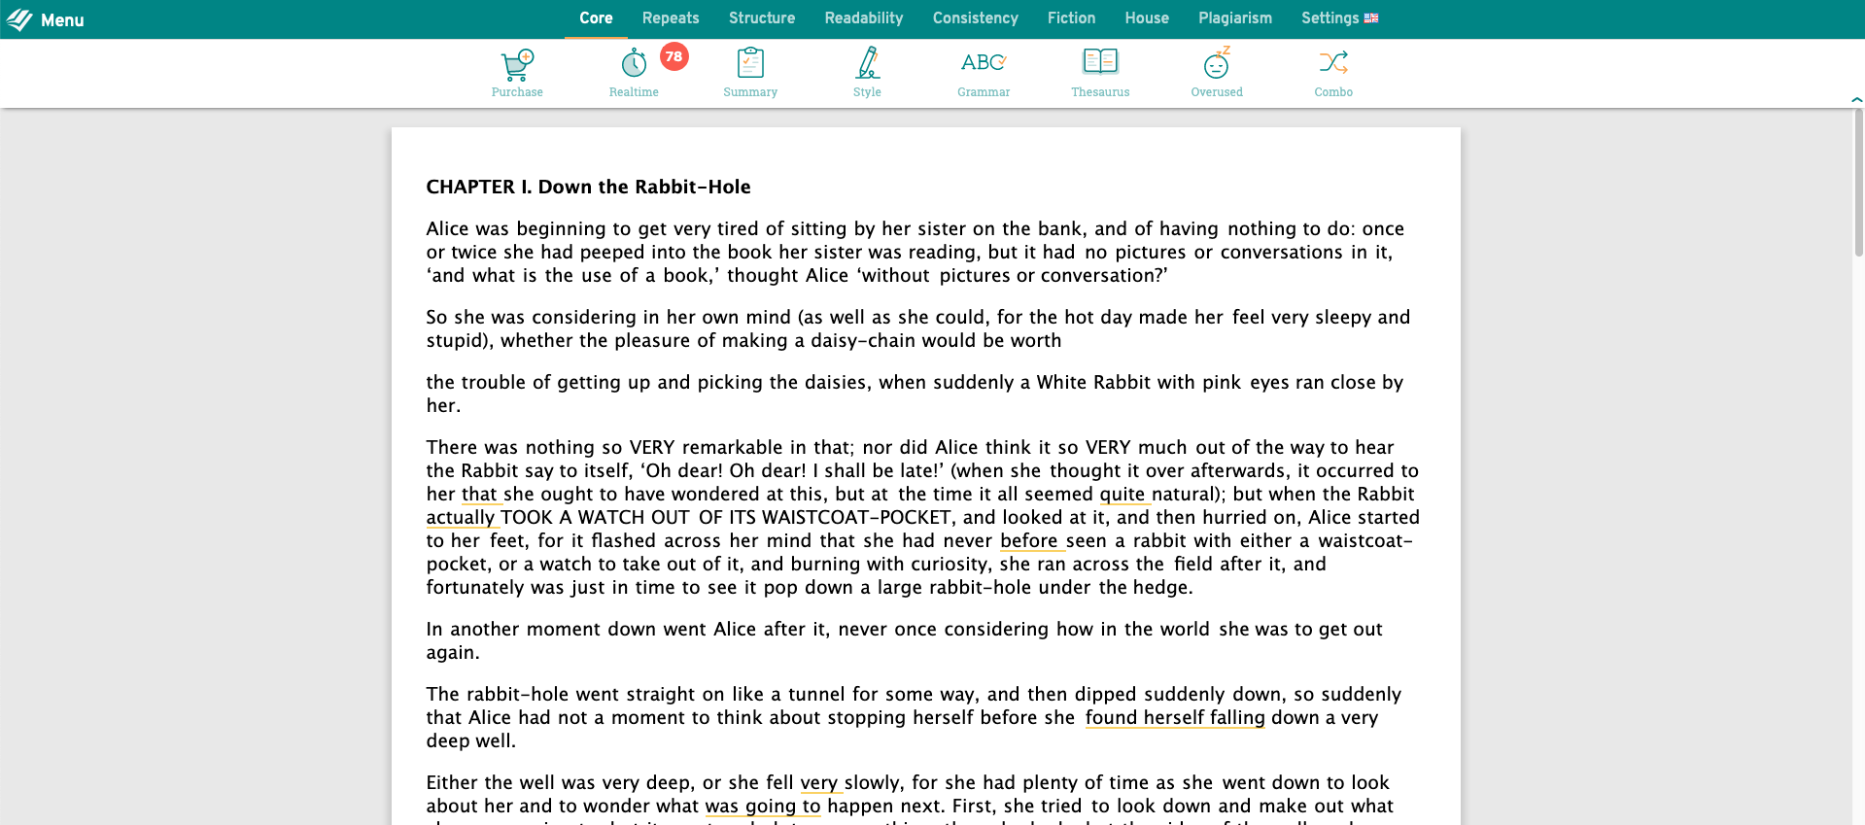This screenshot has height=825, width=1865.
Task: Switch to the Core tab
Action: [x=596, y=18]
